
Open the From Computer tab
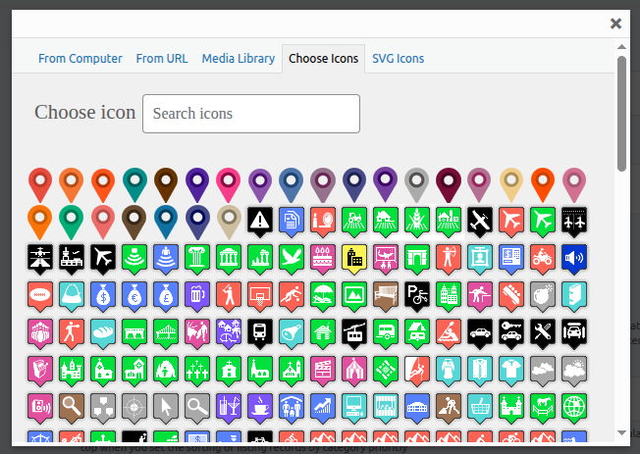pos(80,59)
